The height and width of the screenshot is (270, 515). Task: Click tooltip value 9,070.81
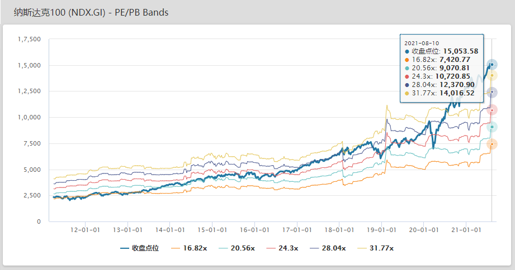coord(454,68)
